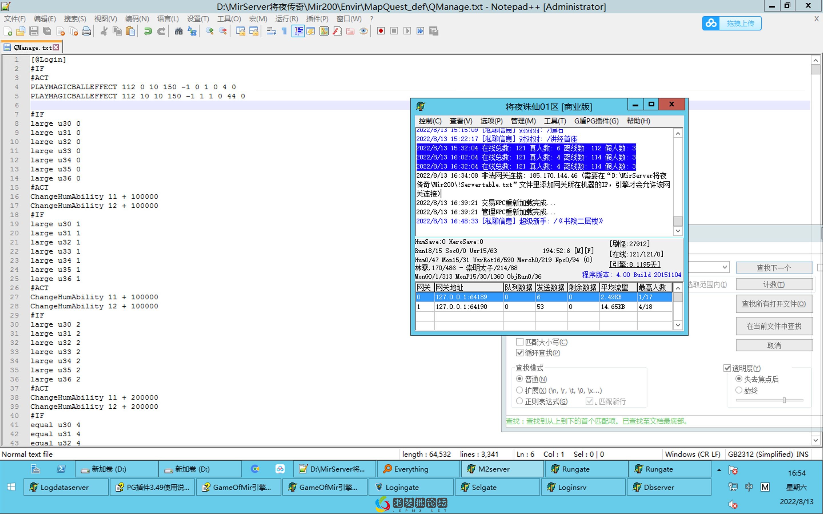Click the 计数 button
The width and height of the screenshot is (823, 514).
coord(774,284)
